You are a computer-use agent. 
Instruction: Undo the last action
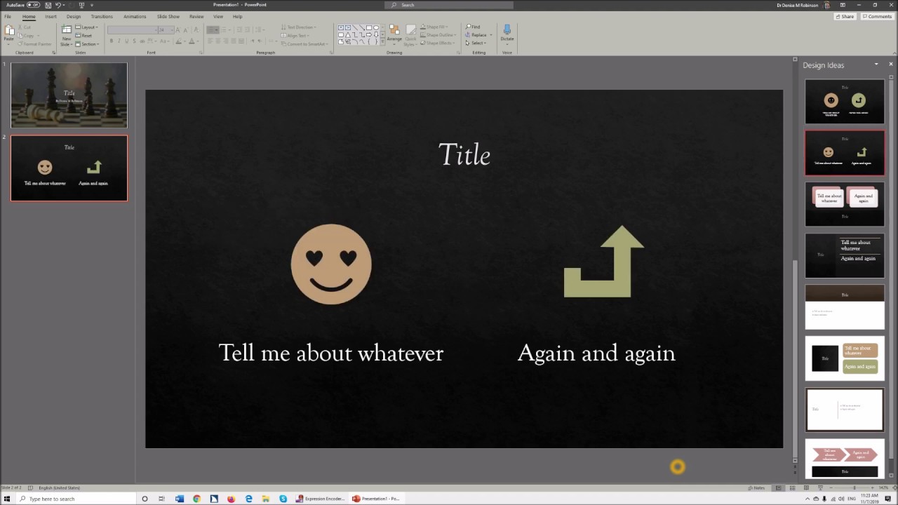coord(58,5)
